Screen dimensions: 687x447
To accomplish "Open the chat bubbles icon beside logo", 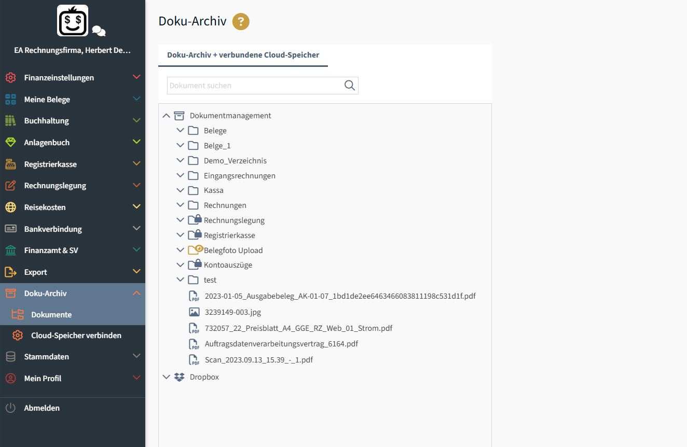I will [x=99, y=31].
